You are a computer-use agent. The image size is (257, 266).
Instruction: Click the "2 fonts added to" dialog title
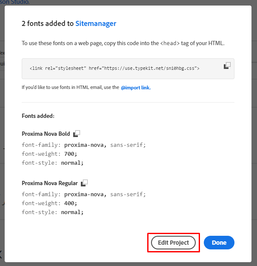point(48,23)
